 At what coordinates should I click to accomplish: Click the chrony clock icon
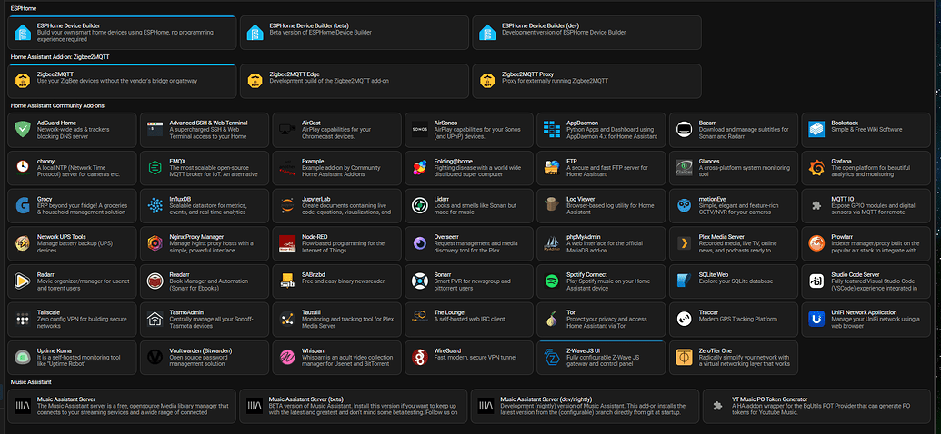22,167
